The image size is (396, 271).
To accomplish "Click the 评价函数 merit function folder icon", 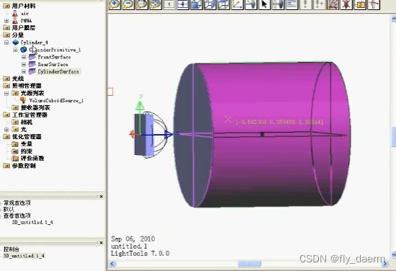I will 15,159.
